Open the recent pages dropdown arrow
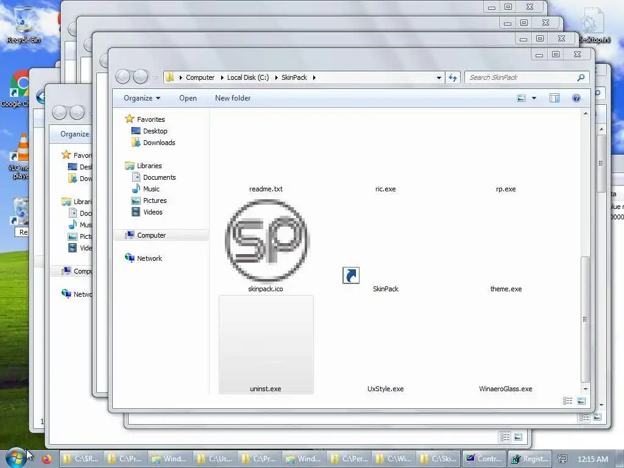This screenshot has height=468, width=624. pos(155,77)
